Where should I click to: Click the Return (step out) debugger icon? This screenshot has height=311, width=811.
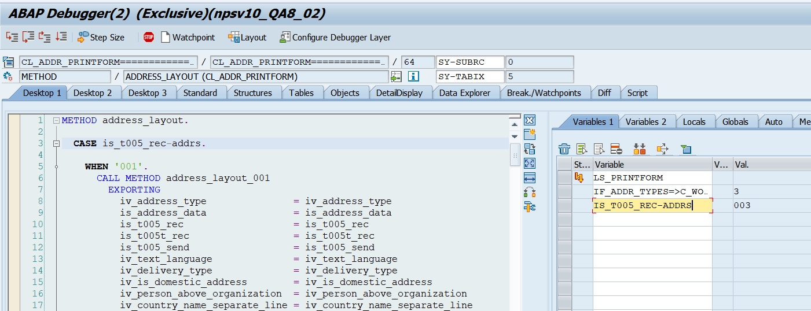(45, 37)
